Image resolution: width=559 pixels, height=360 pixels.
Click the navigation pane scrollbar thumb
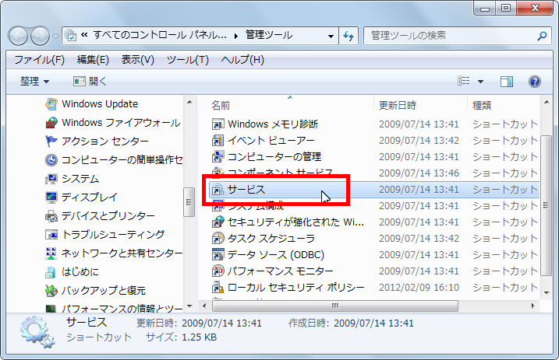189,202
